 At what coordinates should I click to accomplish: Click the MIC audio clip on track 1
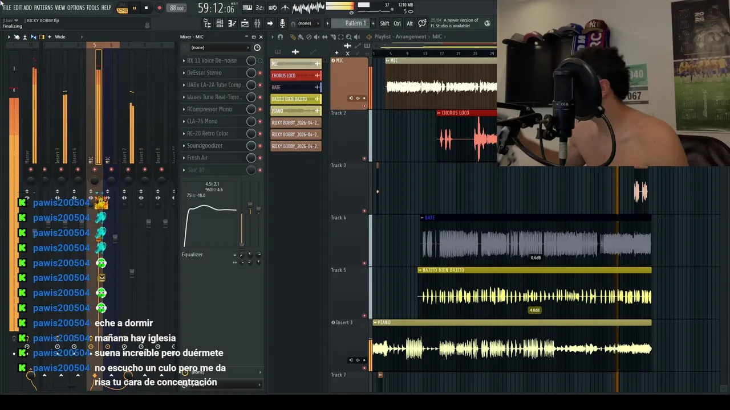(x=441, y=83)
